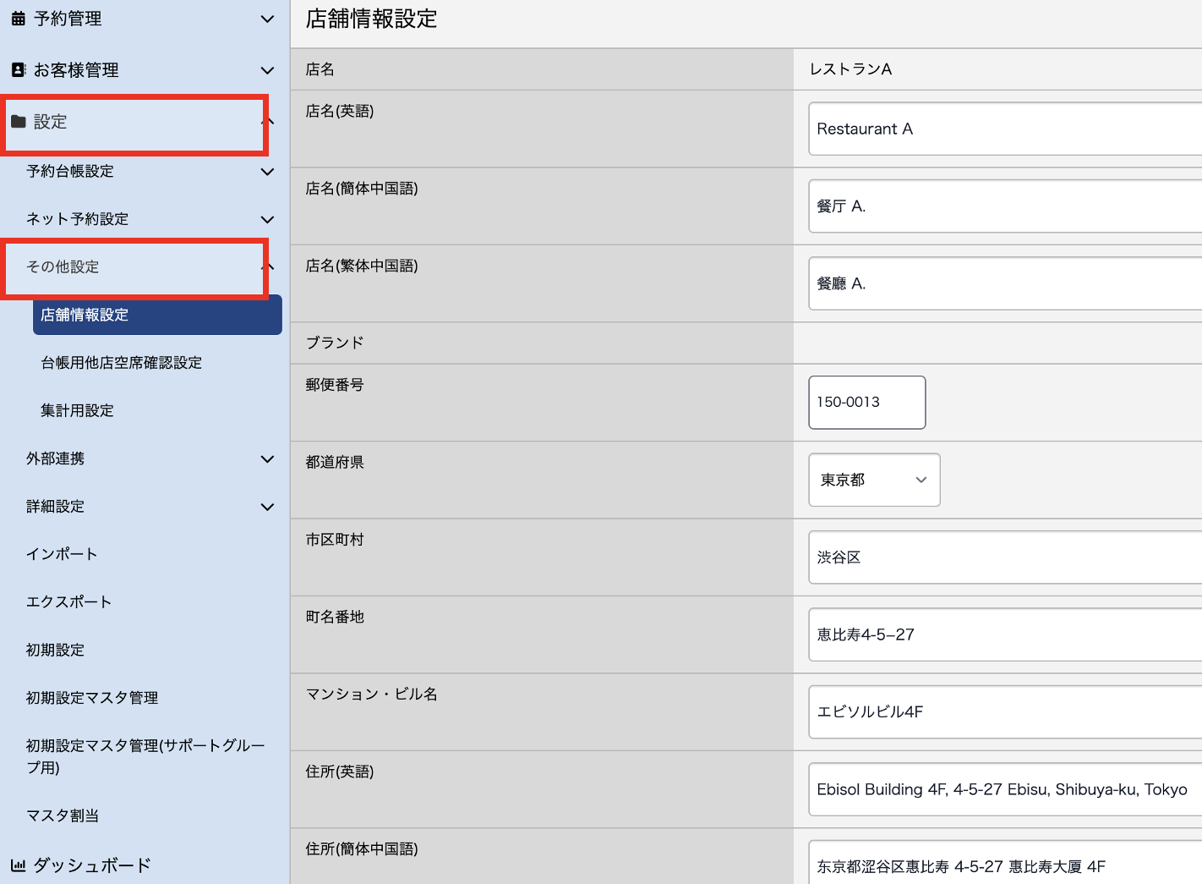The width and height of the screenshot is (1202, 884).
Task: Expand the 外部連携 chevron
Action: [267, 458]
